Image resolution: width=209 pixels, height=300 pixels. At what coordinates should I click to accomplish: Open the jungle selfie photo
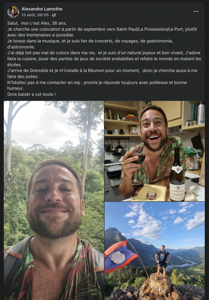(54, 200)
